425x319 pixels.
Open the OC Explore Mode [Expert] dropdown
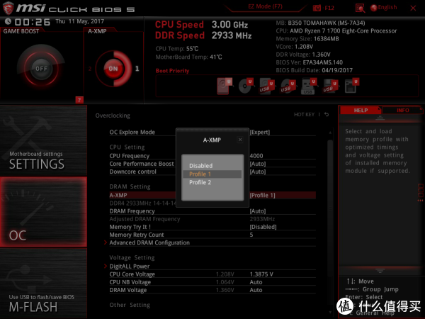[260, 132]
